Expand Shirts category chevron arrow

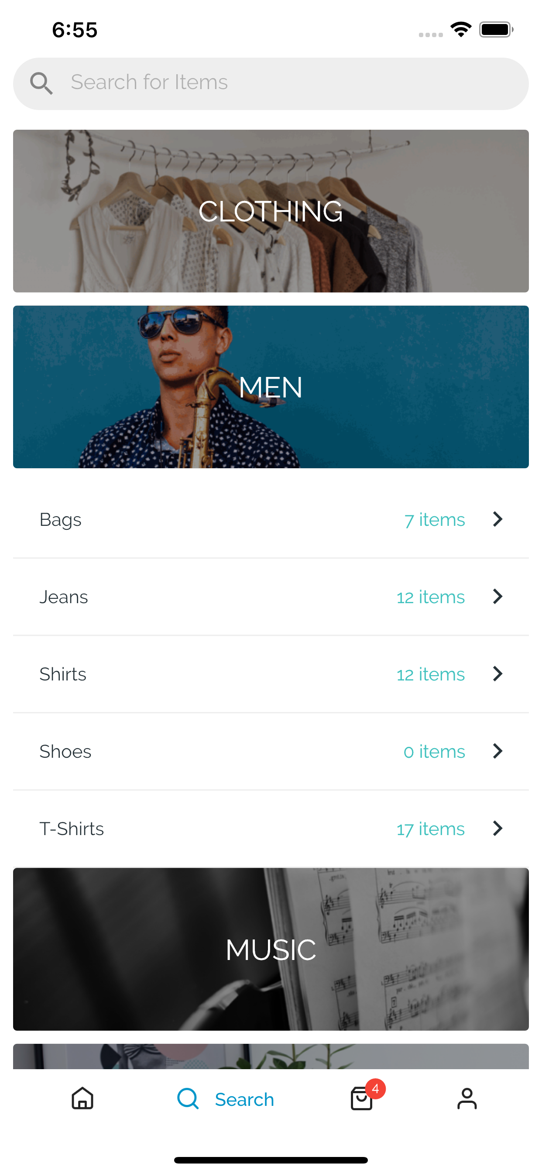click(x=498, y=673)
